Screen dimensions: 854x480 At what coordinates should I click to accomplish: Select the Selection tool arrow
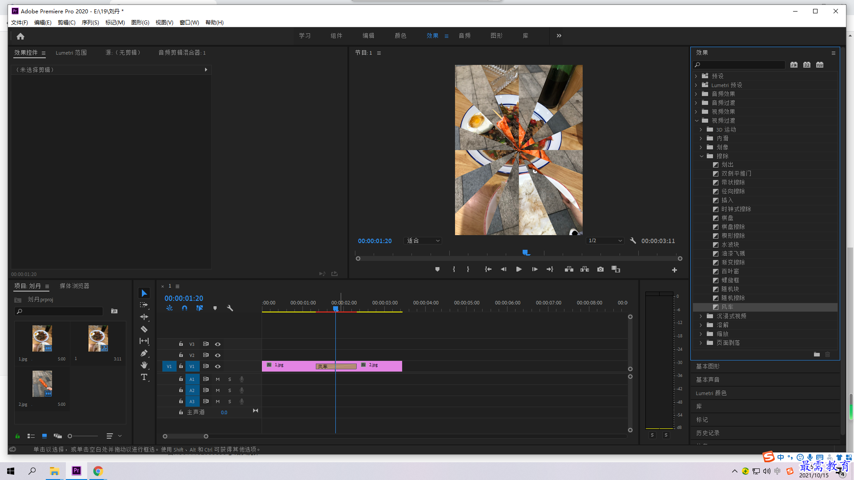pos(144,293)
